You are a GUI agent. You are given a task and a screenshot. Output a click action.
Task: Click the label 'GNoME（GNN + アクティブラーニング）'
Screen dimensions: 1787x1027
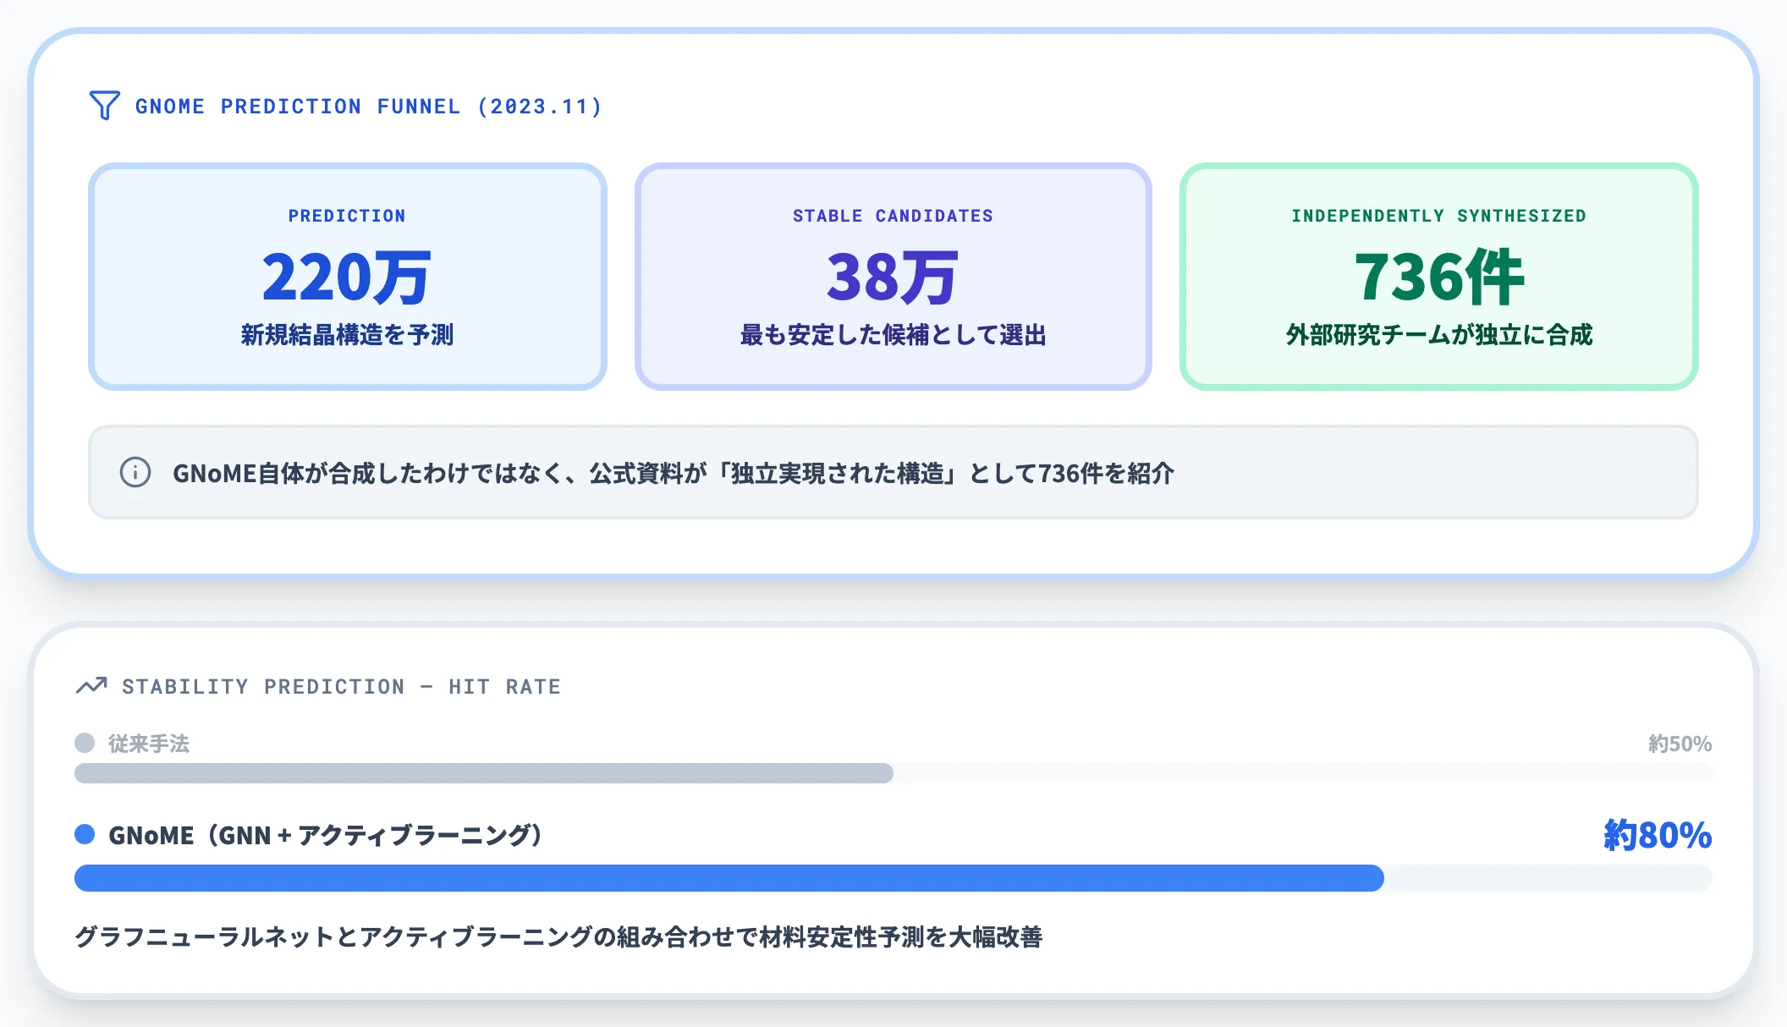coord(326,835)
